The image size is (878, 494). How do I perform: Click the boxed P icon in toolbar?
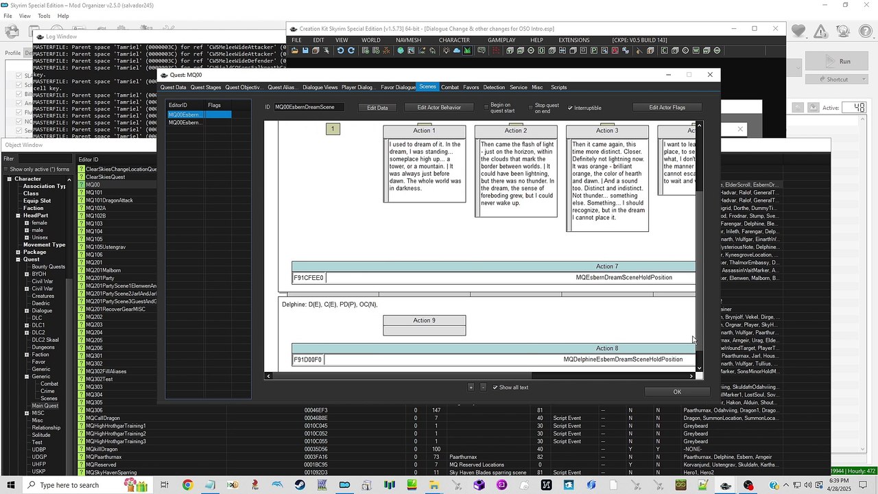click(594, 51)
